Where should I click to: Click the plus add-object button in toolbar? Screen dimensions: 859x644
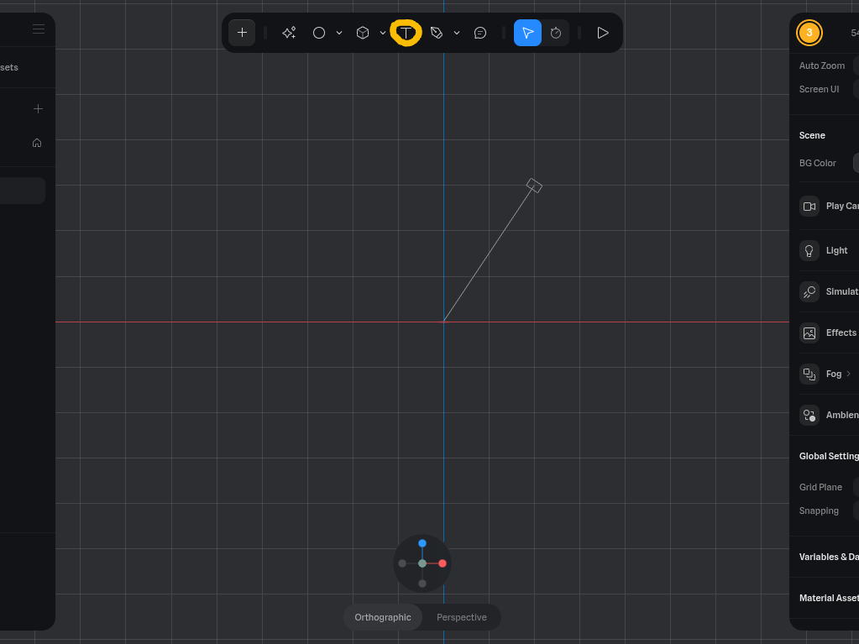[x=242, y=33]
